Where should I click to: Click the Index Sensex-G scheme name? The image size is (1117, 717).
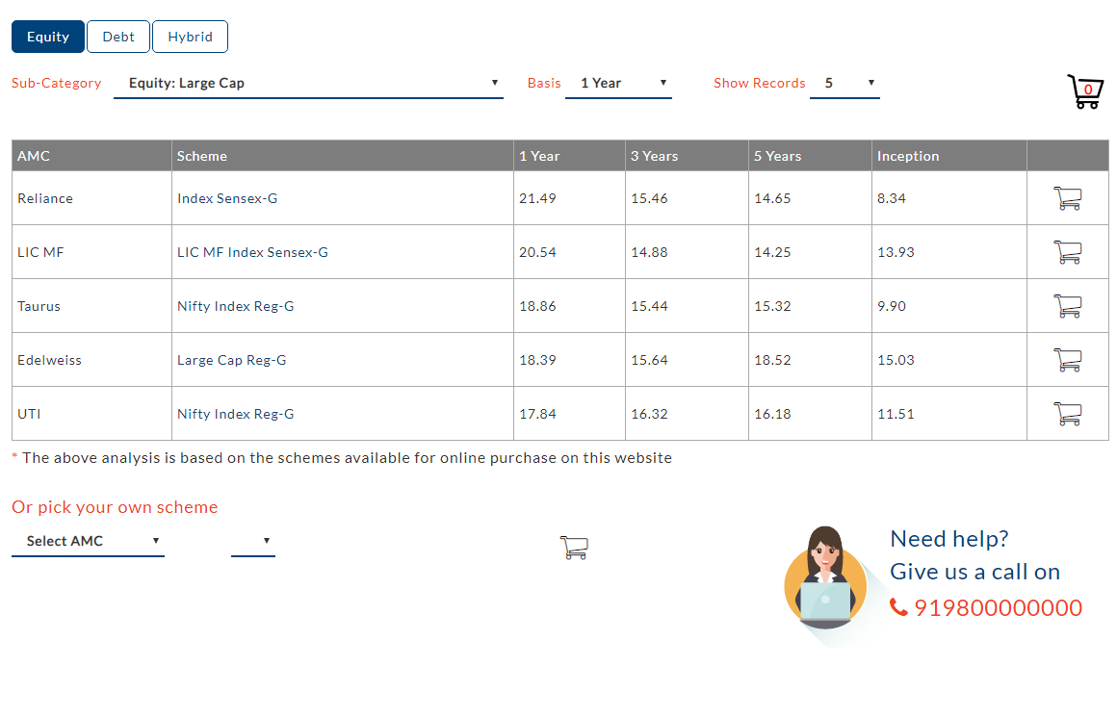227,198
